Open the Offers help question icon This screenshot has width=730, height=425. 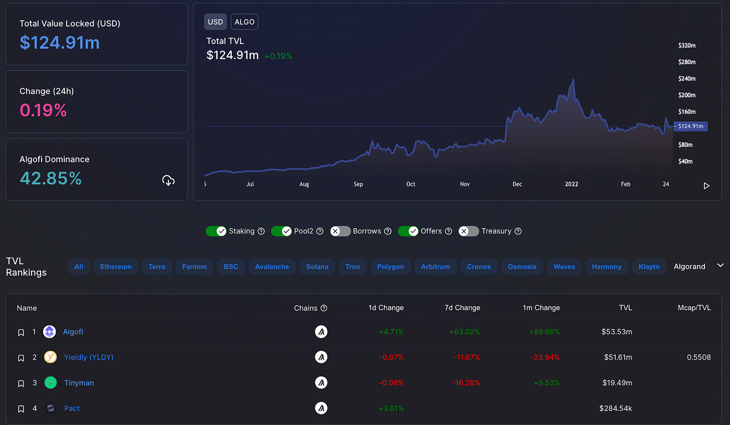pyautogui.click(x=449, y=231)
